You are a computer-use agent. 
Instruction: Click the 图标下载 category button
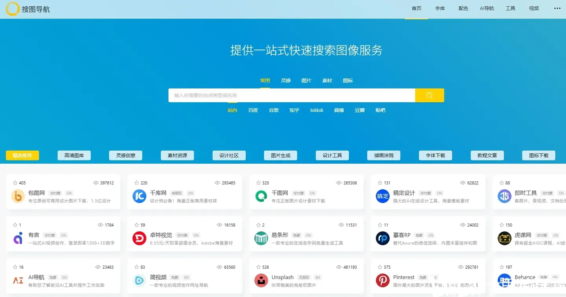[539, 155]
